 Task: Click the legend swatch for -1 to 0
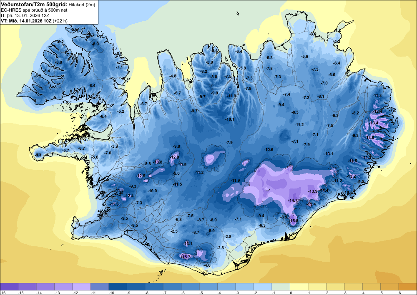[x=281, y=287]
